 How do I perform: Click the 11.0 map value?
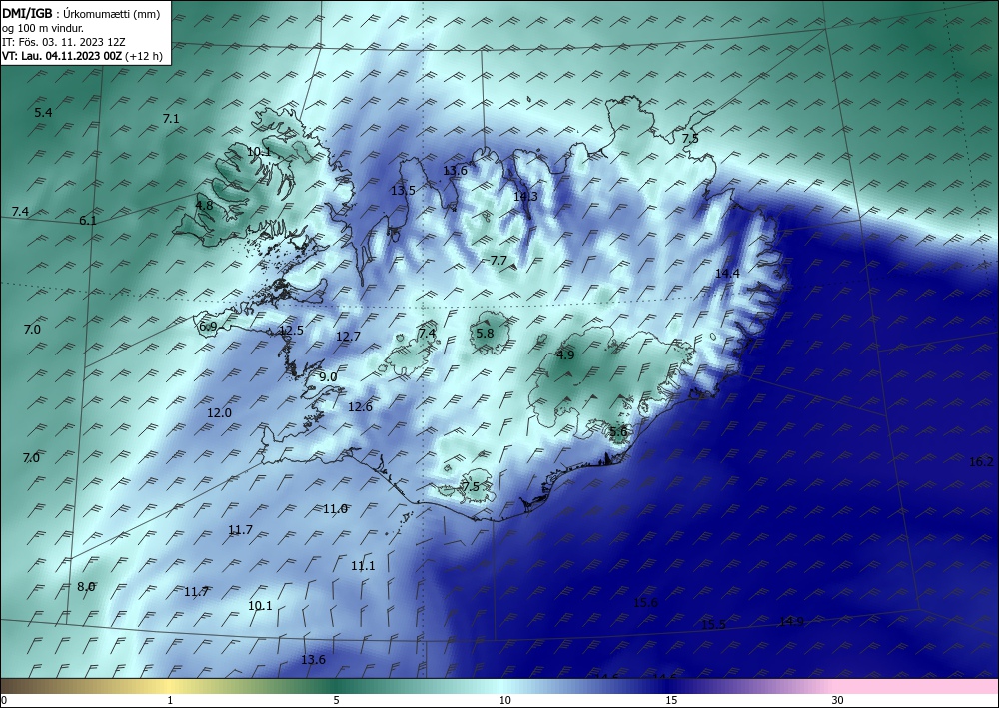coord(335,508)
